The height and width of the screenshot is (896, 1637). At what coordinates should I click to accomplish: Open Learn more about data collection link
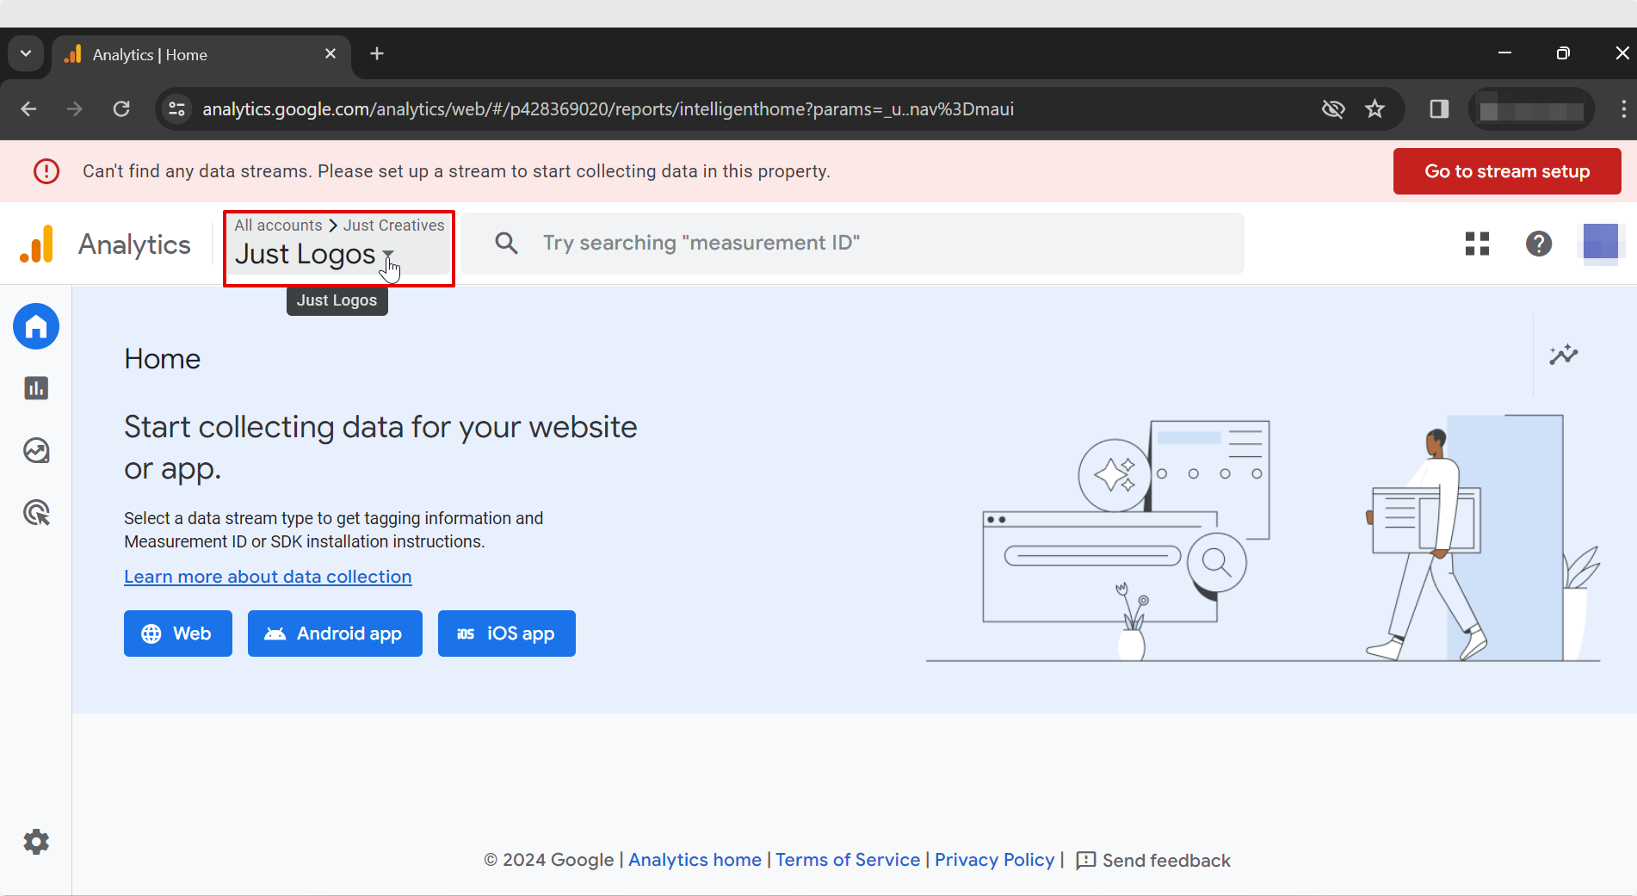coord(268,577)
